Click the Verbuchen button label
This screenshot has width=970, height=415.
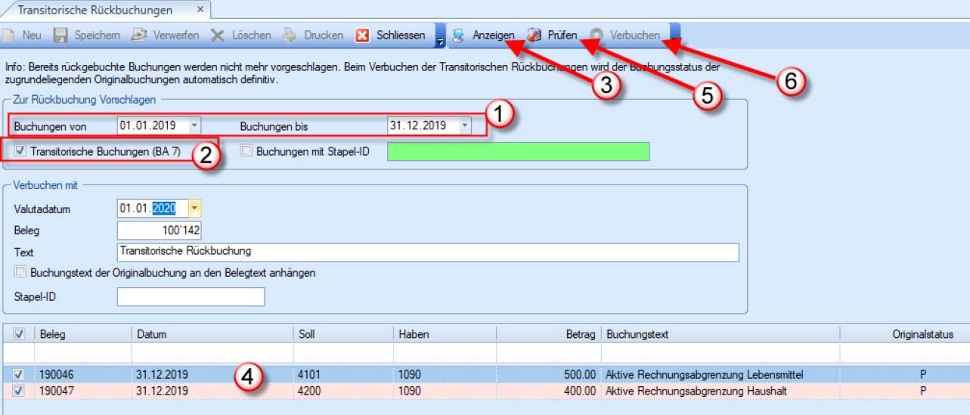pyautogui.click(x=635, y=35)
